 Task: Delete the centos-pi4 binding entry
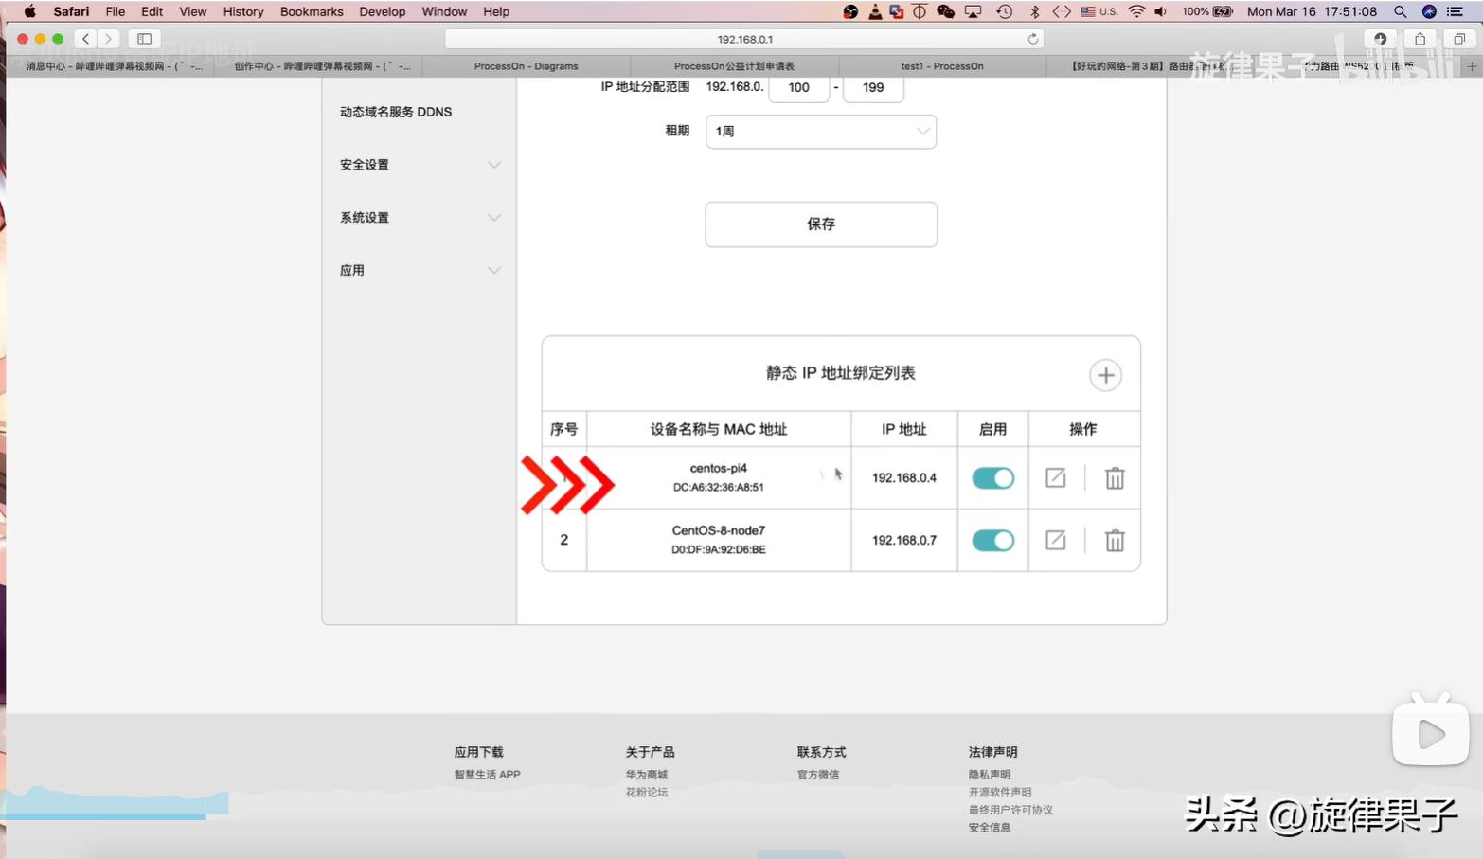point(1115,478)
